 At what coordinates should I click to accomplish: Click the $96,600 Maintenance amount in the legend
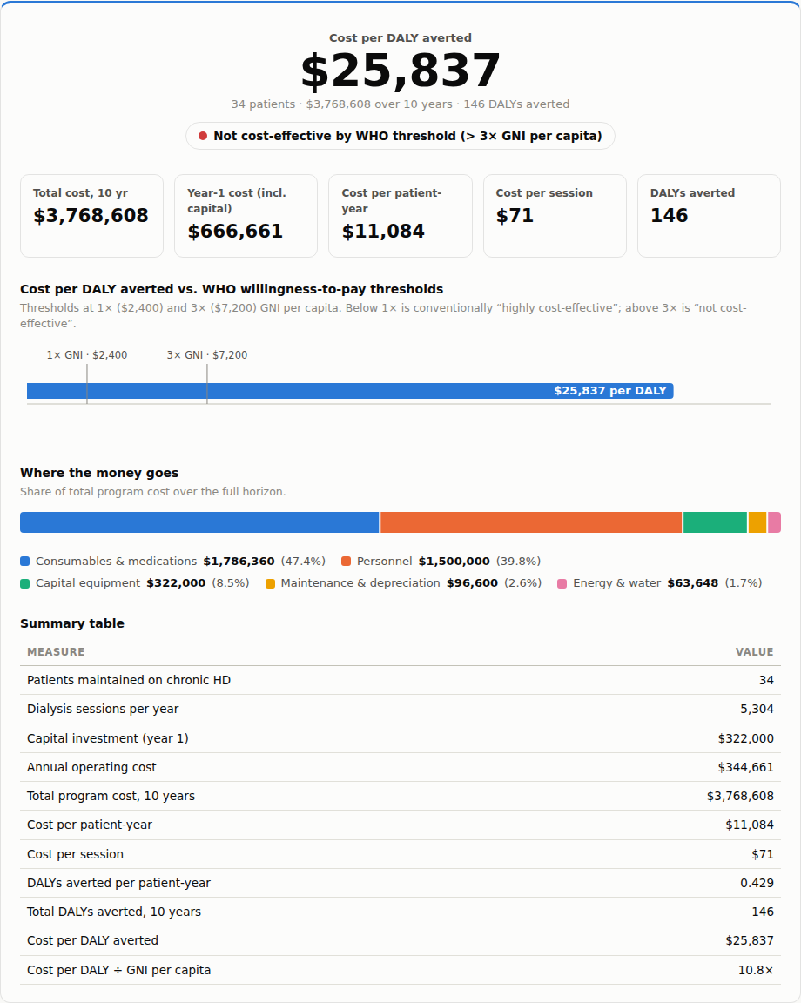pos(472,583)
